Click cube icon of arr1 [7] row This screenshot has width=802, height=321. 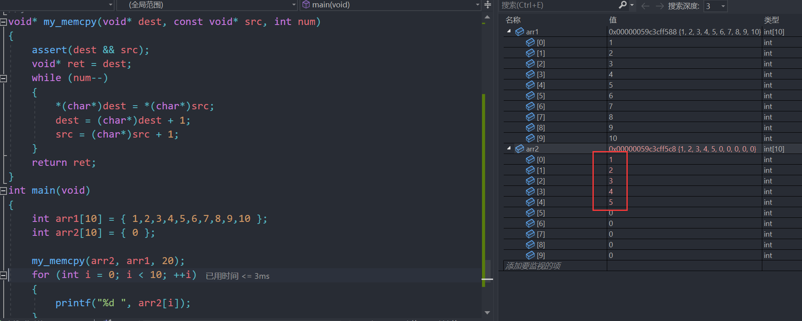[x=530, y=117]
